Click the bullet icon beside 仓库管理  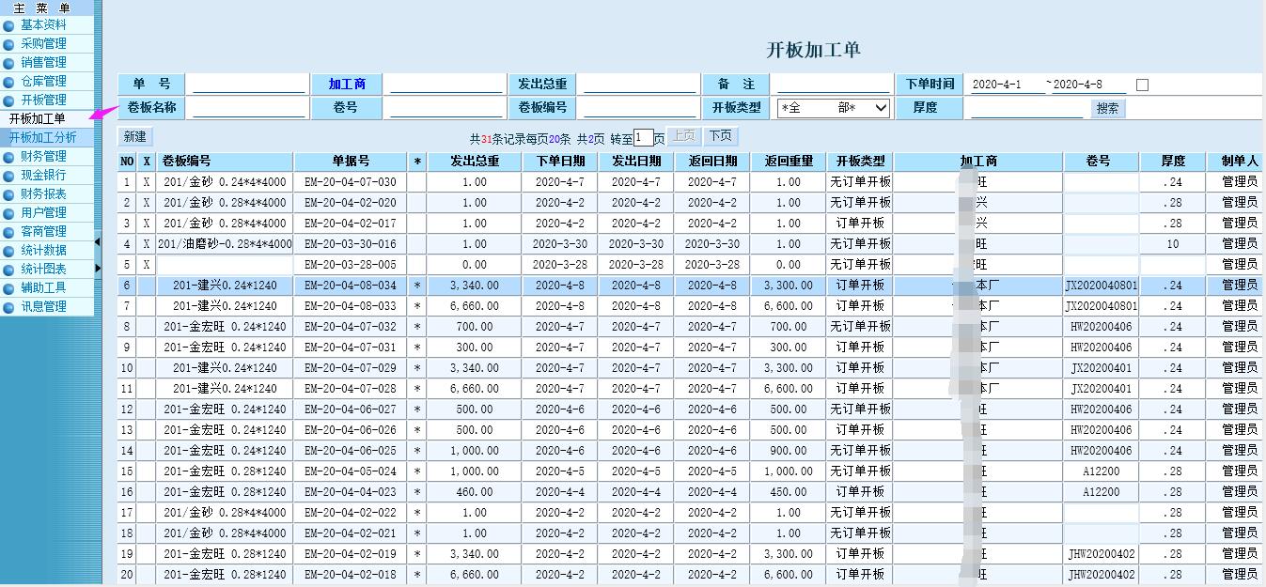pos(9,82)
